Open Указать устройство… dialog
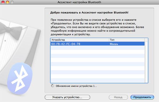Viewport: 159px width, 102px height. (x=67, y=97)
